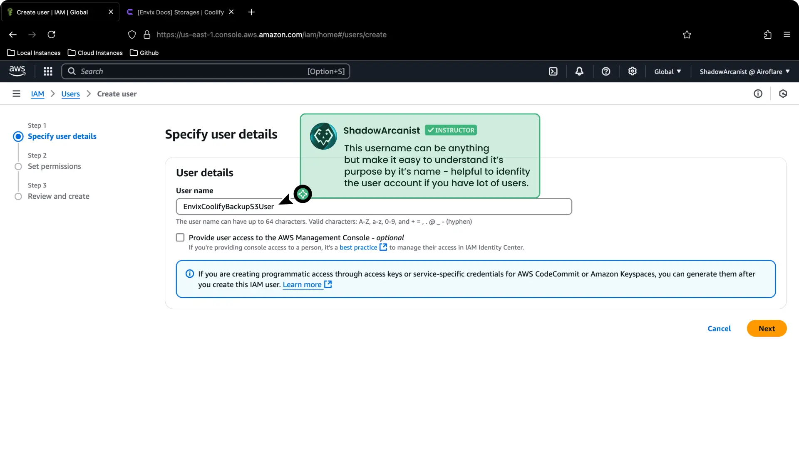Image resolution: width=799 pixels, height=449 pixels.
Task: Launch CloudShell from the navigation bar
Action: pyautogui.click(x=553, y=71)
